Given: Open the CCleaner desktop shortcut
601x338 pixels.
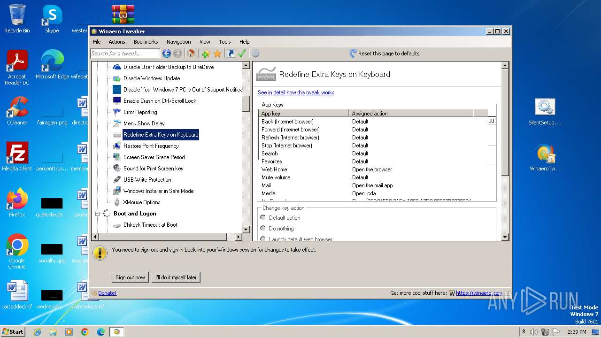Looking at the screenshot, I should [17, 111].
